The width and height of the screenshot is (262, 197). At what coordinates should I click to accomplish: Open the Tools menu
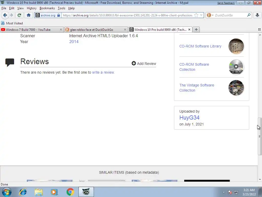point(61,8)
